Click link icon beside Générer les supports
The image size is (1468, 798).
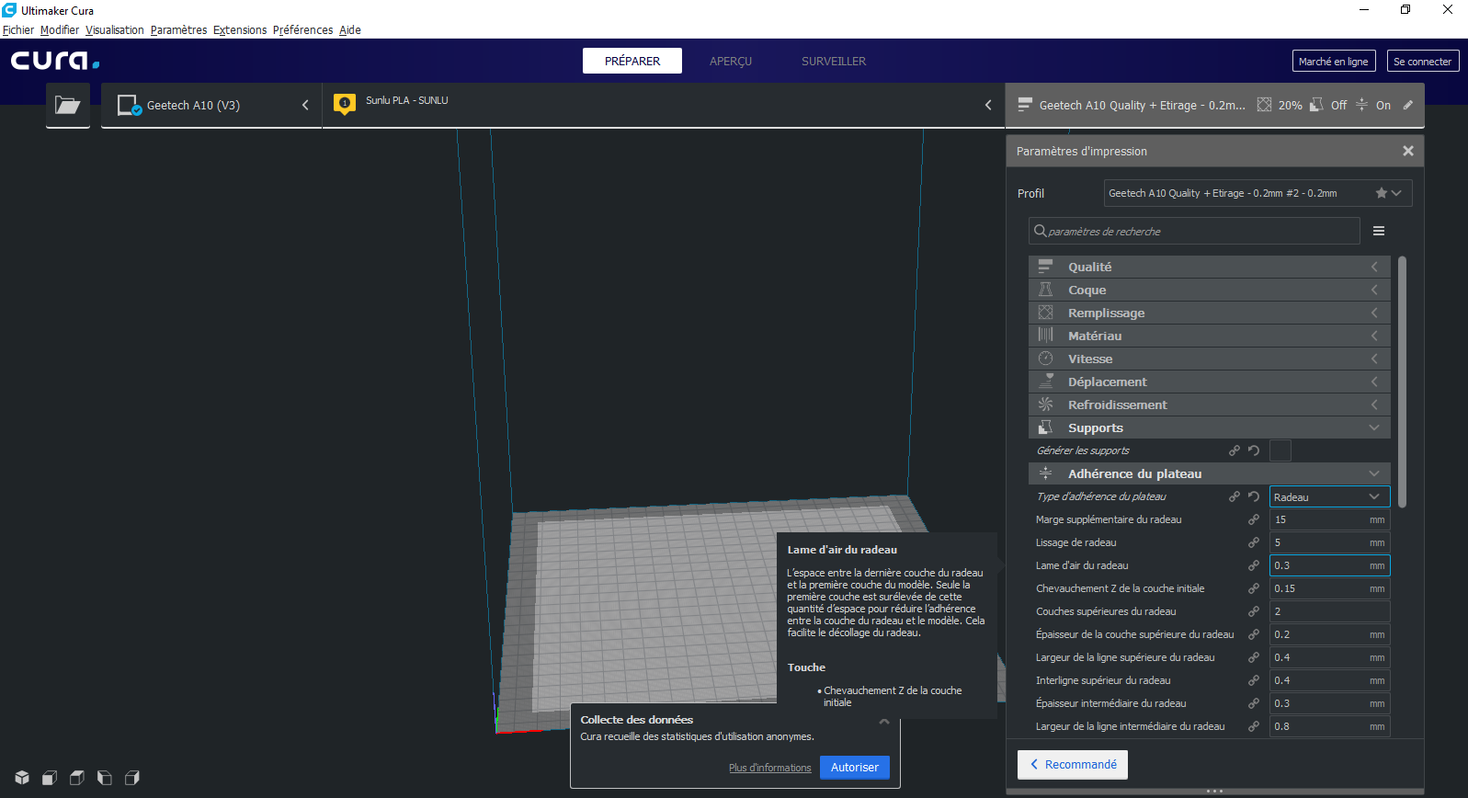click(1235, 450)
